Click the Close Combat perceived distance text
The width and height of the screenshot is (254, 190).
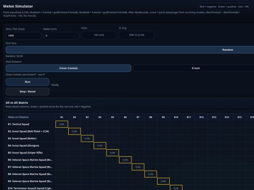click(25, 75)
